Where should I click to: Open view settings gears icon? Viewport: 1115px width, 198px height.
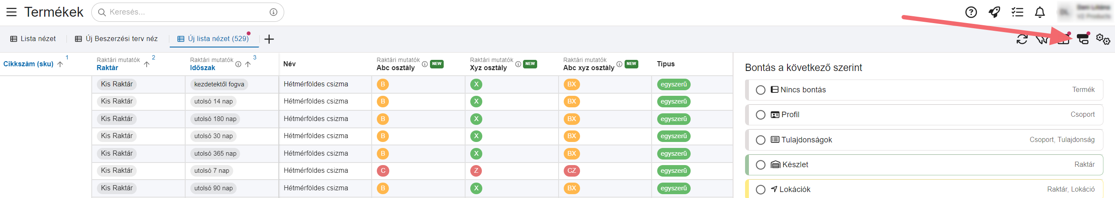point(1103,39)
